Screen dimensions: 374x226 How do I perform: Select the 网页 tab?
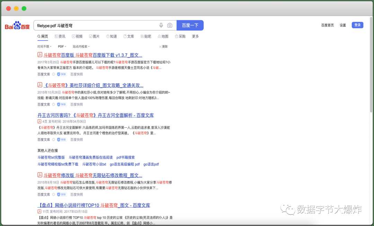pyautogui.click(x=43, y=36)
